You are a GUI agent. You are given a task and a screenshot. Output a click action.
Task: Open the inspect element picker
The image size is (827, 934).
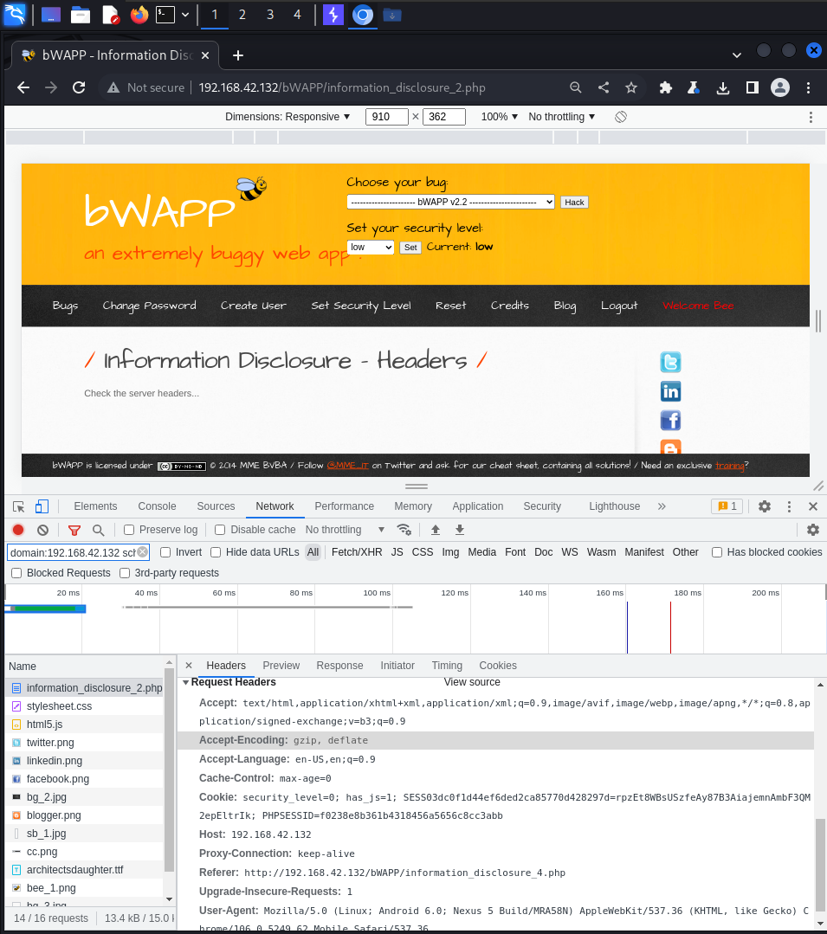tap(19, 506)
